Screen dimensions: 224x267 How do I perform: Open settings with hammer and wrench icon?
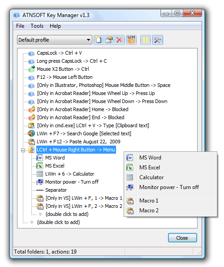coord(158,40)
